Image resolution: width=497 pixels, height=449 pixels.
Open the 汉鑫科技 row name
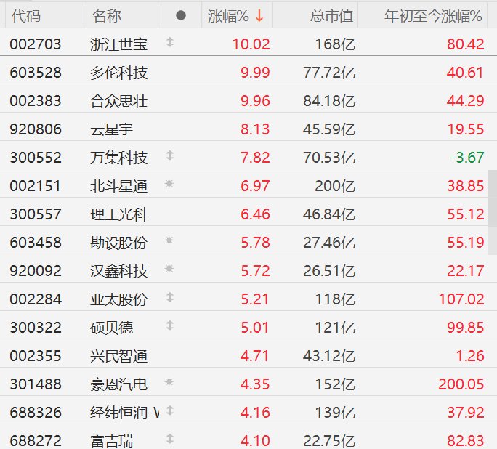click(118, 271)
